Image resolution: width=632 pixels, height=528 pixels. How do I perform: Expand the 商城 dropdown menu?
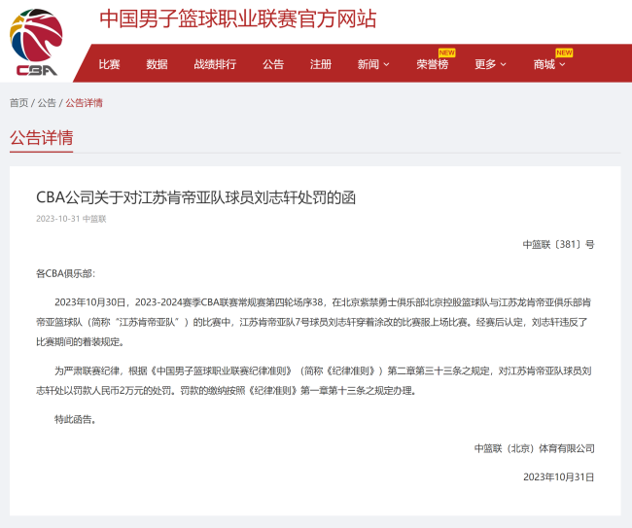pos(548,64)
